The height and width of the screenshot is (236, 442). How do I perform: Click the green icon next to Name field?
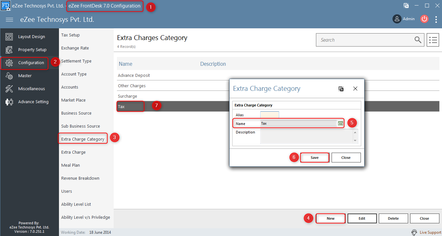340,123
